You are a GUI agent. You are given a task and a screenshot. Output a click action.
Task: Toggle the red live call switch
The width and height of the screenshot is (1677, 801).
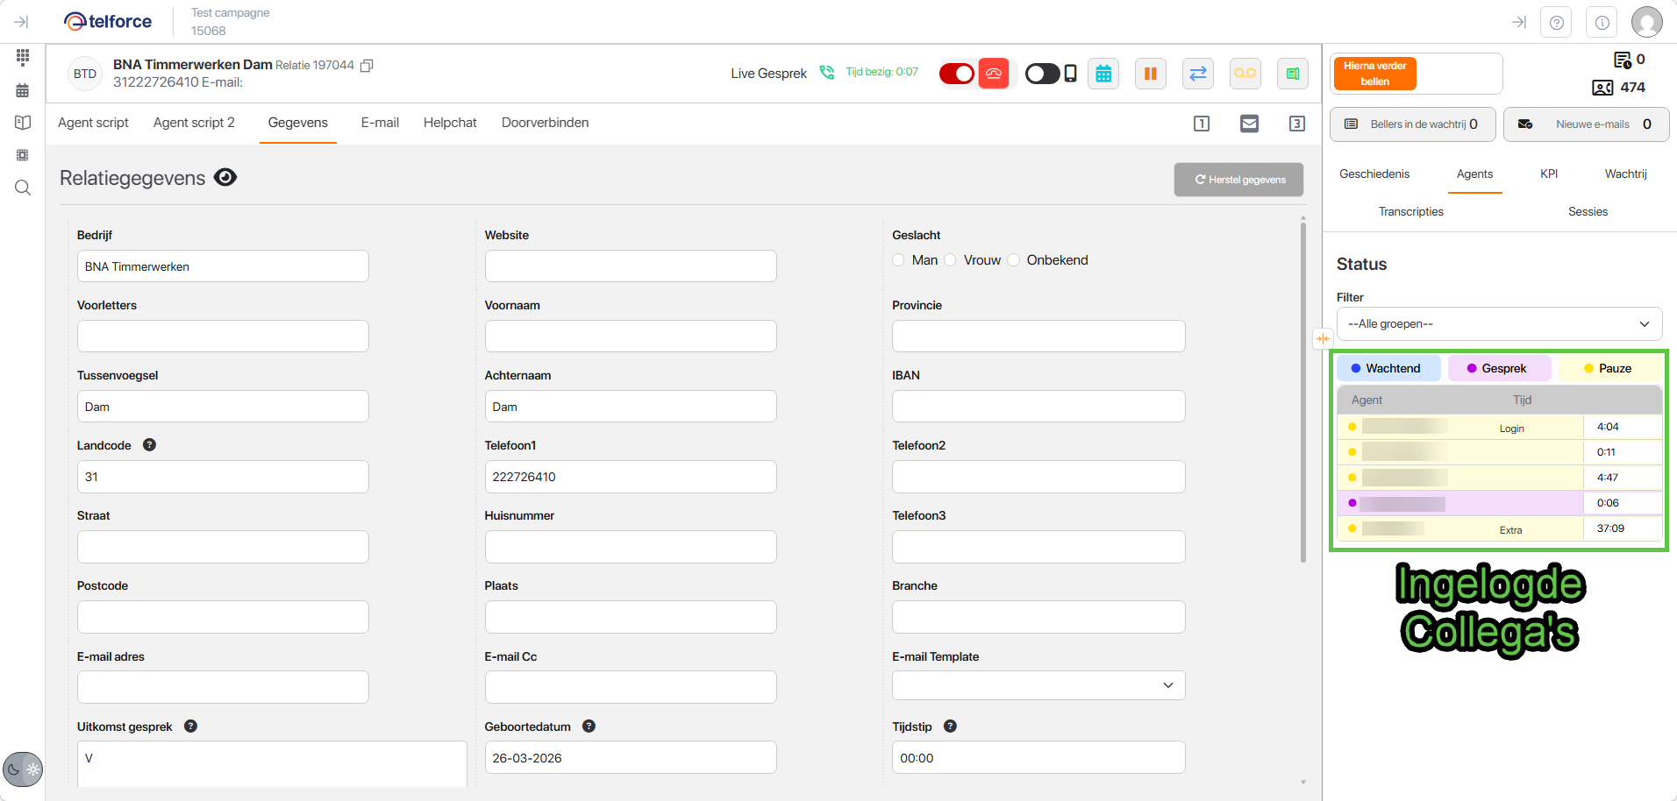pos(956,74)
